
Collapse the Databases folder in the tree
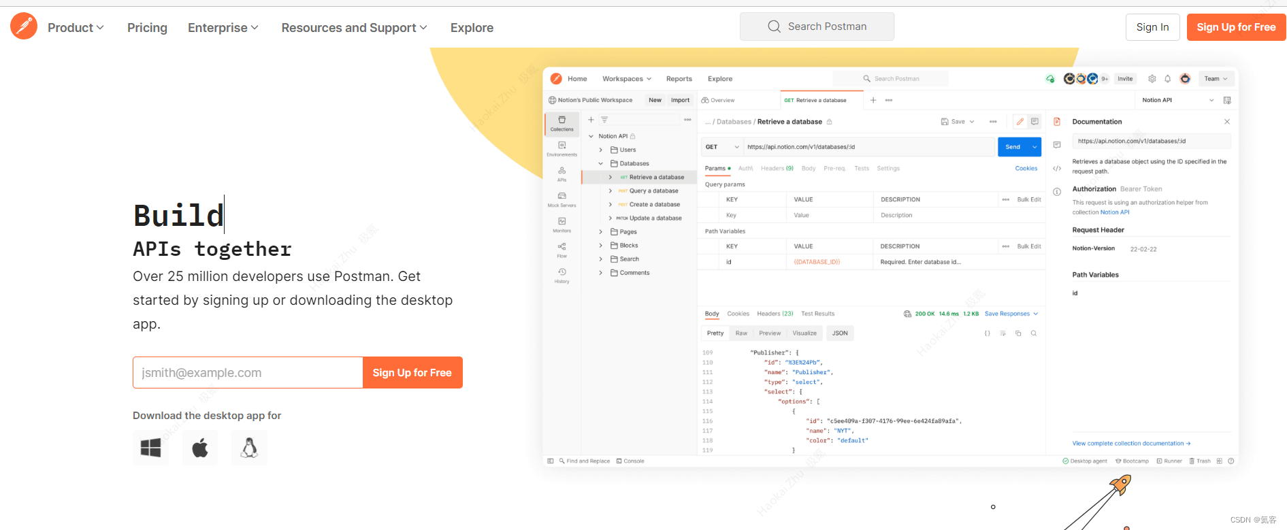pyautogui.click(x=600, y=163)
